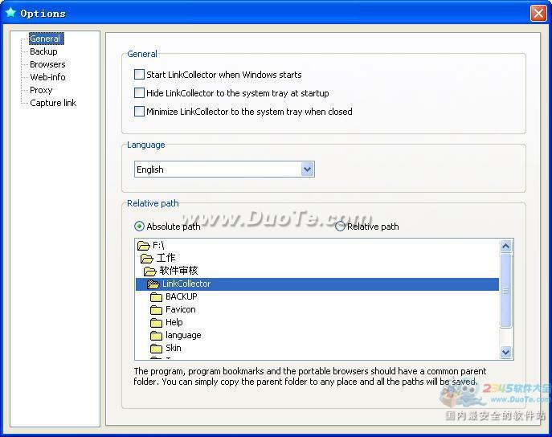Select the Capture link options page

(53, 103)
